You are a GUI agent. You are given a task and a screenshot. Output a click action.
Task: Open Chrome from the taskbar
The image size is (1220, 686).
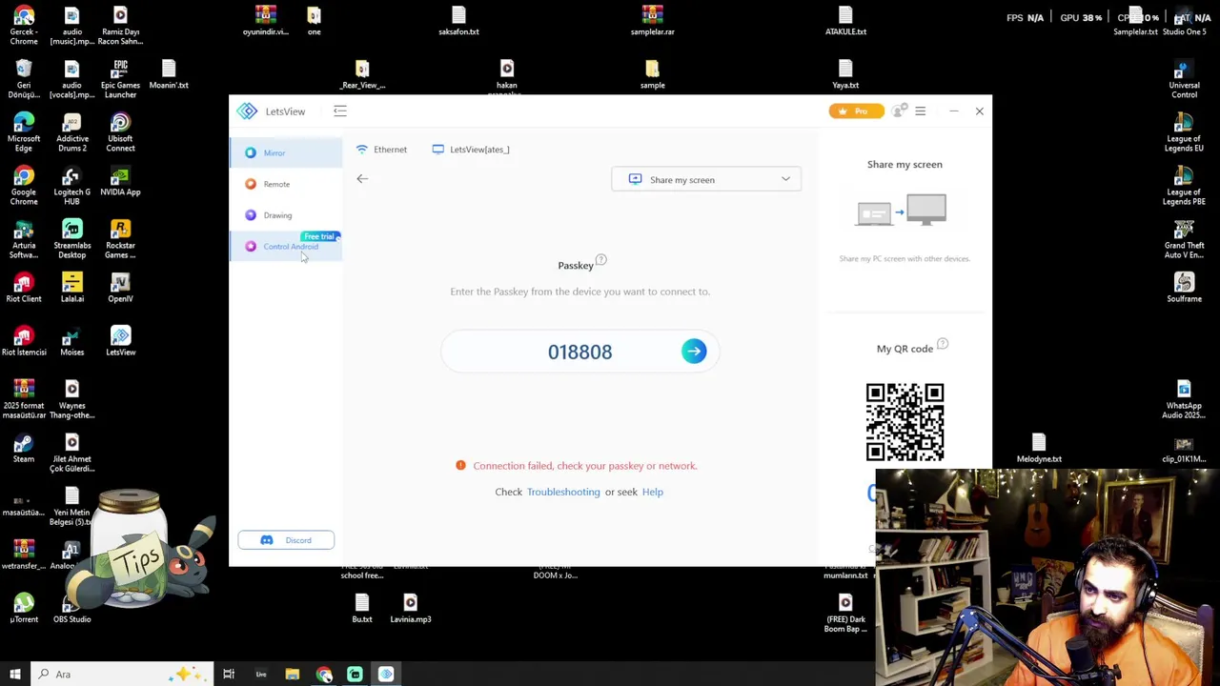pyautogui.click(x=324, y=674)
